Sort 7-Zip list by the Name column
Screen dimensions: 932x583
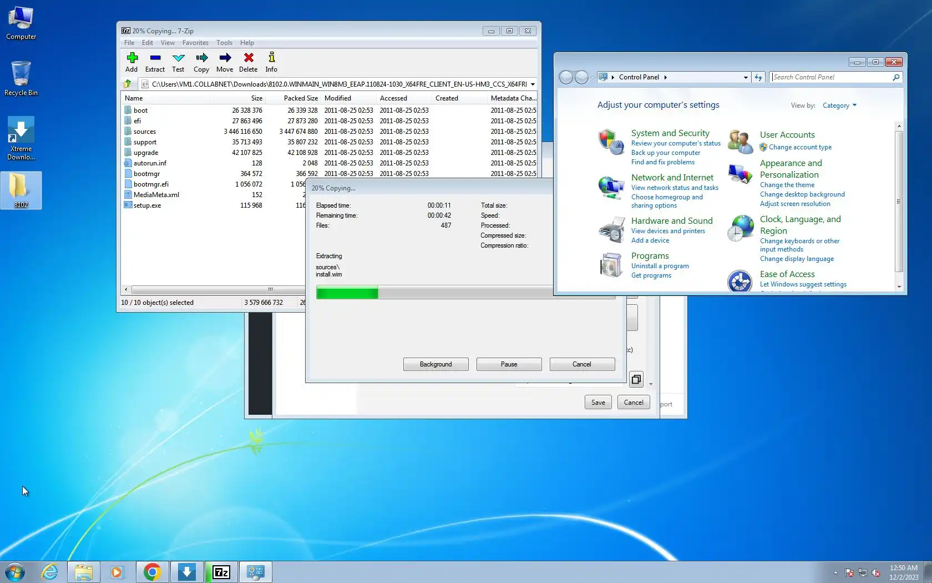point(165,98)
